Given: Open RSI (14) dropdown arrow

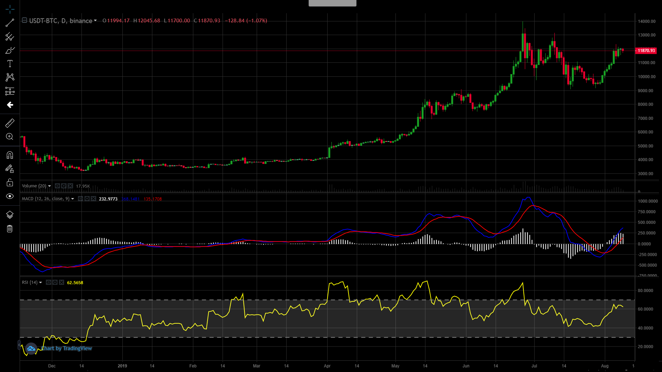Looking at the screenshot, I should tap(41, 283).
